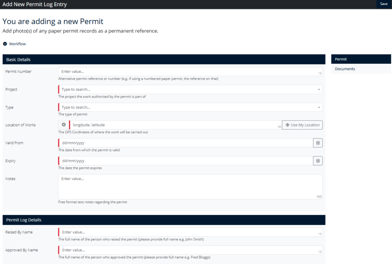Expand the Workflow section chevron icon
The height and width of the screenshot is (264, 392).
(x=5, y=44)
